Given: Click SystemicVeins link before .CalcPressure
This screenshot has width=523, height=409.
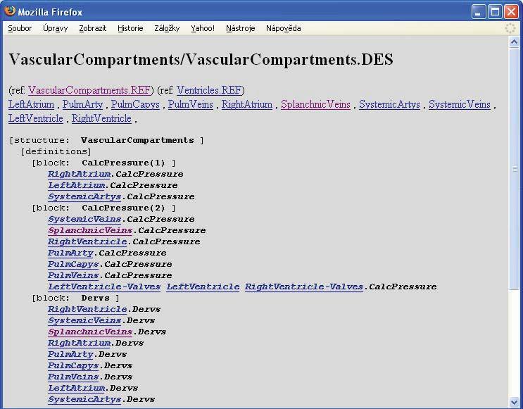Looking at the screenshot, I should tap(84, 219).
